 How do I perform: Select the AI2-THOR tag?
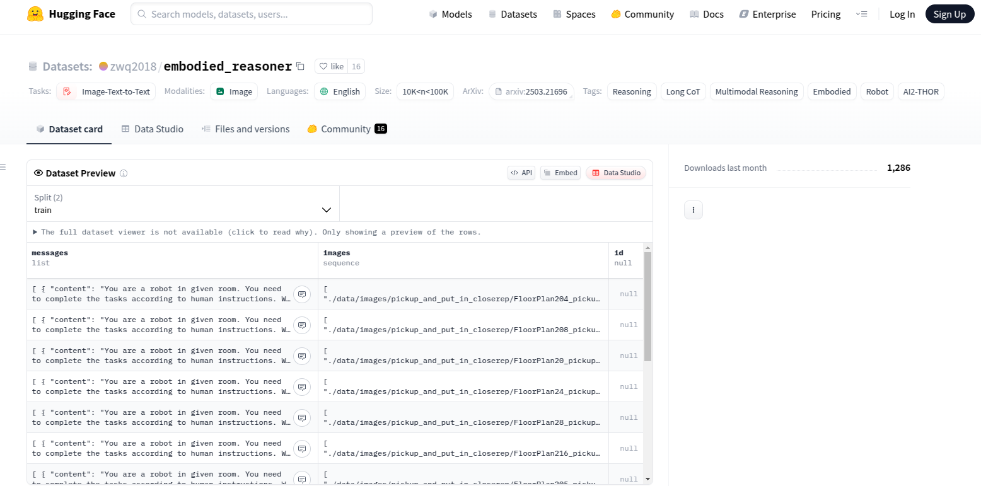(x=920, y=91)
